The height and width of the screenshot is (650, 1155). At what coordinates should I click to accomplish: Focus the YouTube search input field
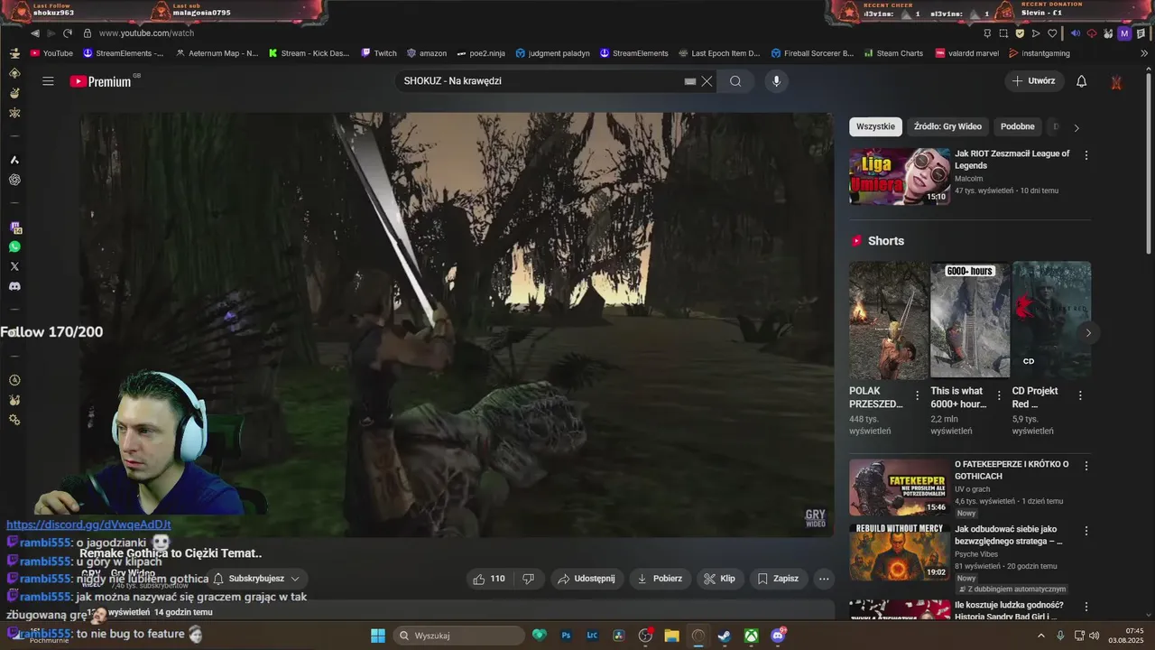tap(541, 81)
